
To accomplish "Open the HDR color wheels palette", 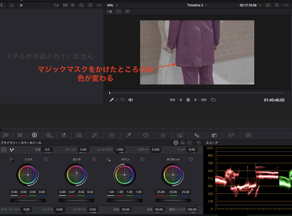I will pos(49,135).
